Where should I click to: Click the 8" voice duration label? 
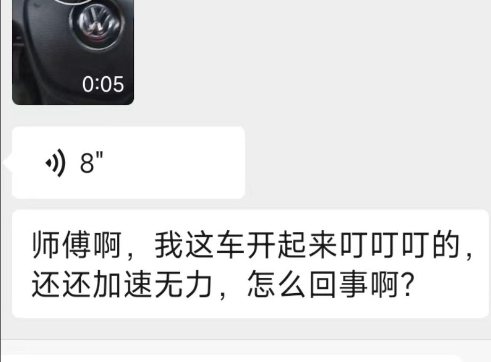point(92,162)
